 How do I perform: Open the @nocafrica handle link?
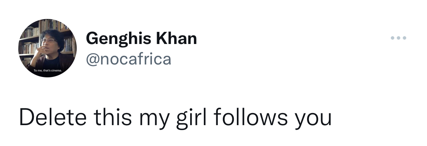pos(129,59)
